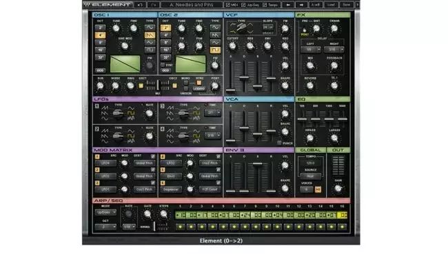Click the Load button

pyautogui.click(x=331, y=5)
